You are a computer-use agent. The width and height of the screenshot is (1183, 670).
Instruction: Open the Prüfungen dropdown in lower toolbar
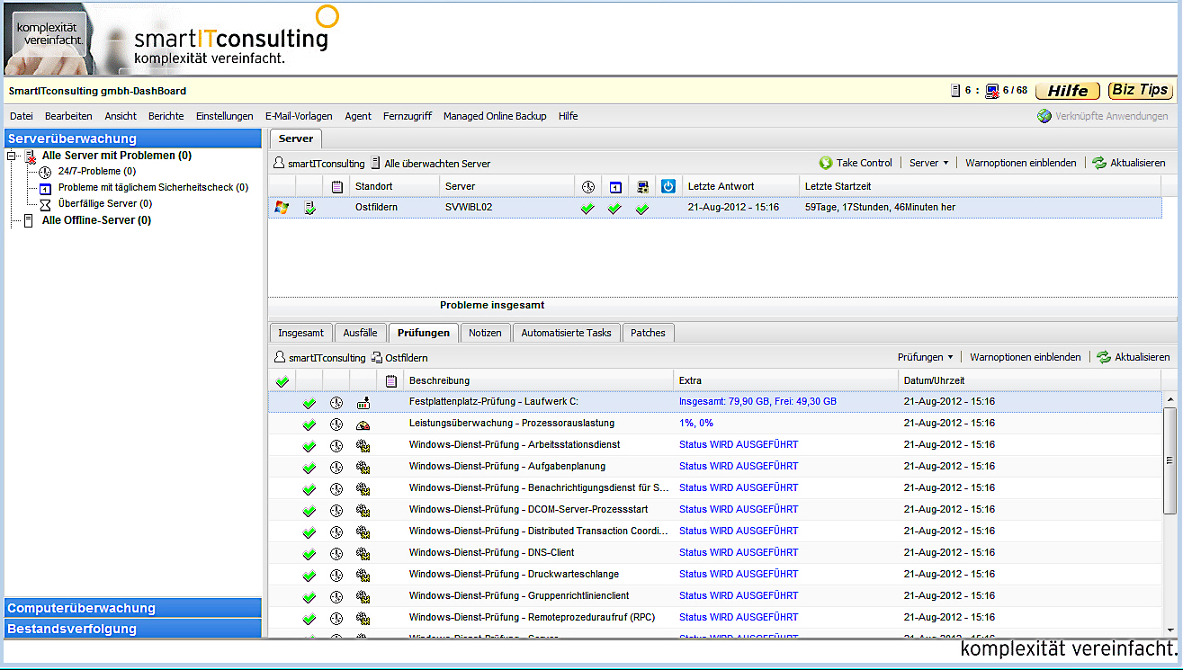click(925, 357)
